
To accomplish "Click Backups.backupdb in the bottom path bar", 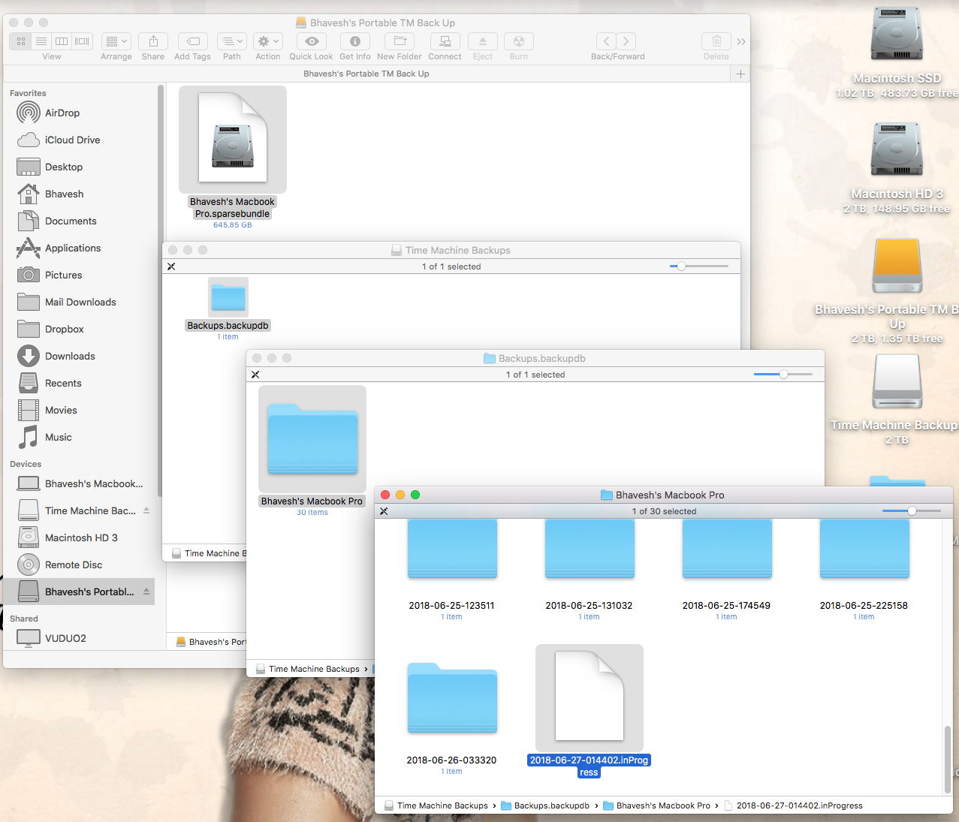I will (545, 805).
